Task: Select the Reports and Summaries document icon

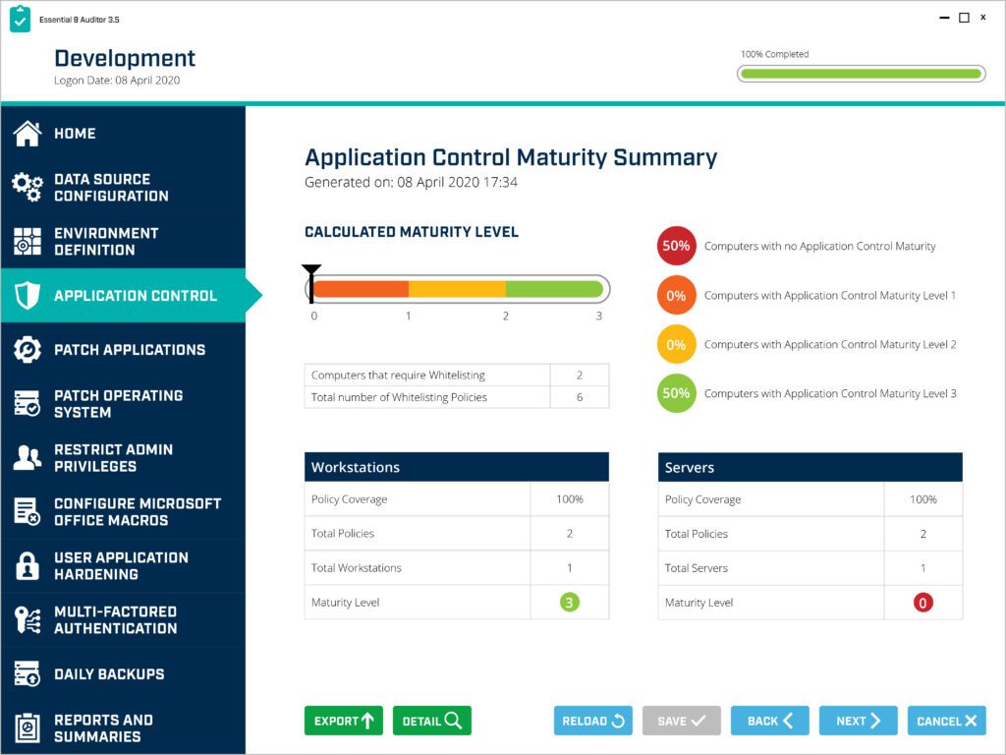Action: pyautogui.click(x=29, y=727)
